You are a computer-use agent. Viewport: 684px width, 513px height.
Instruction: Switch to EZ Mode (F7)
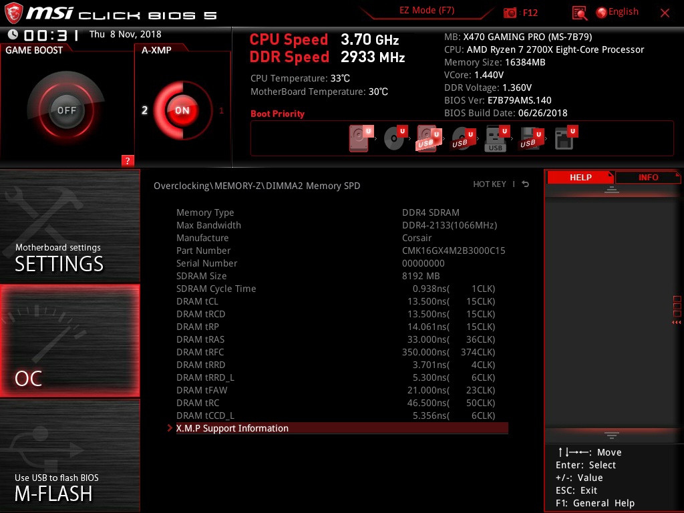[x=427, y=11]
